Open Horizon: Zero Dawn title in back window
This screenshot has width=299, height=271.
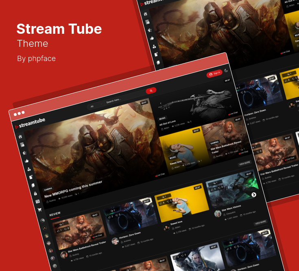click(255, 113)
